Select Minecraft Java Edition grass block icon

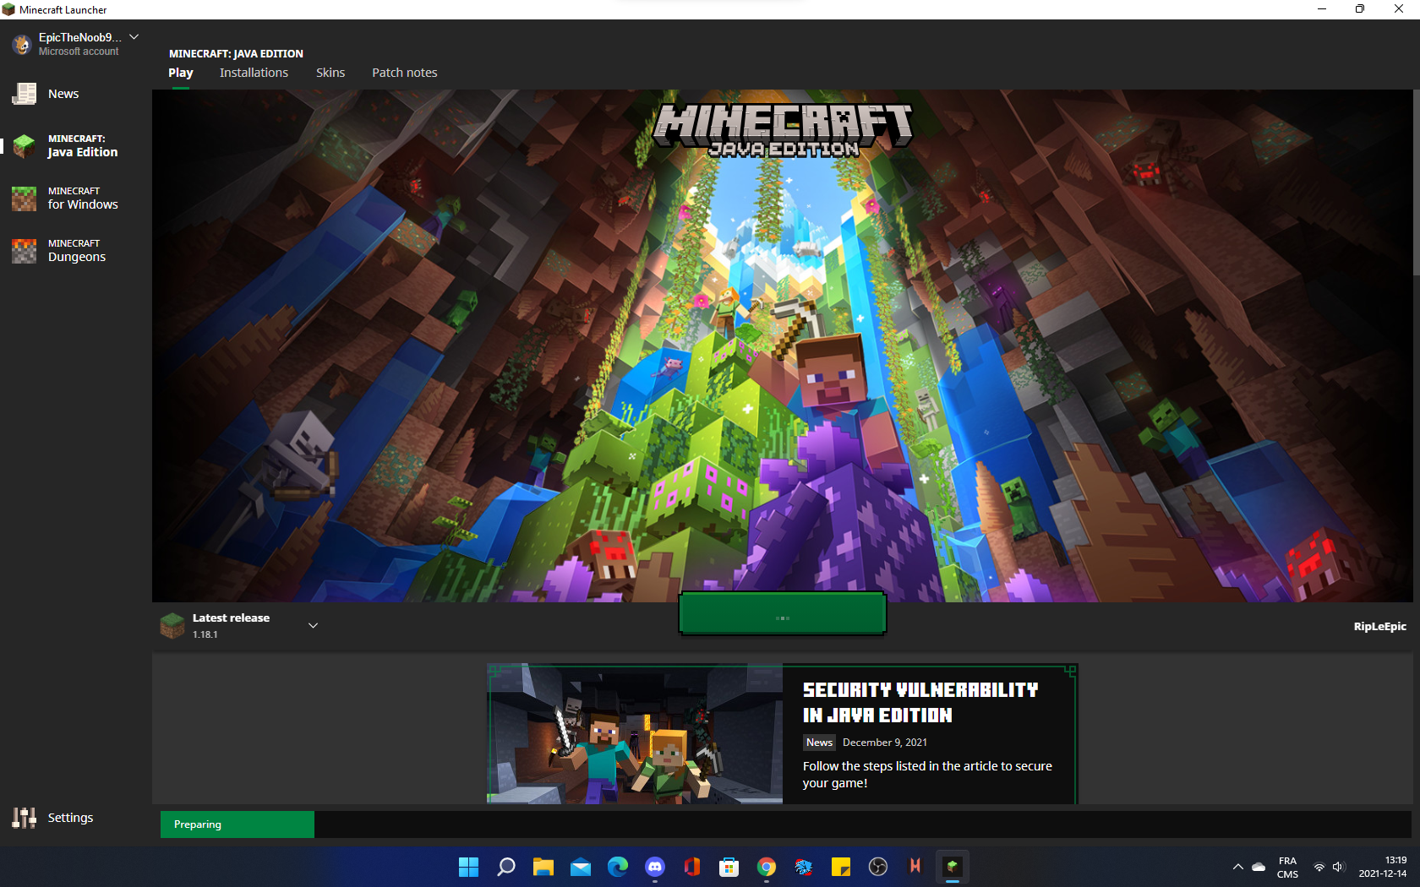pos(25,146)
